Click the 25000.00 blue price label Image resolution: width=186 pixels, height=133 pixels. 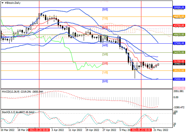179,79
